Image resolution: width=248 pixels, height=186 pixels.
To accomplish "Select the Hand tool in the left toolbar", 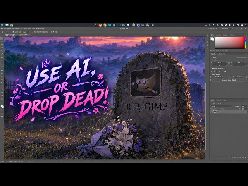I will click(2, 96).
